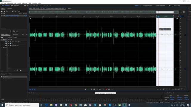Click the Pause button in transport
This screenshot has height=107, width=191.
(x=91, y=89)
